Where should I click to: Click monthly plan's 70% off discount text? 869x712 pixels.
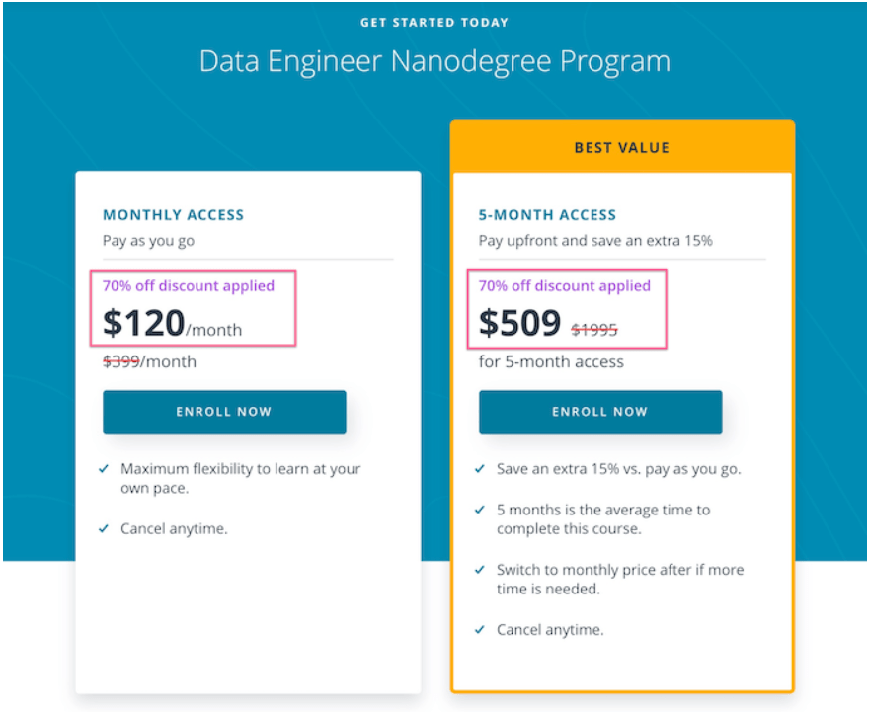[x=189, y=286]
